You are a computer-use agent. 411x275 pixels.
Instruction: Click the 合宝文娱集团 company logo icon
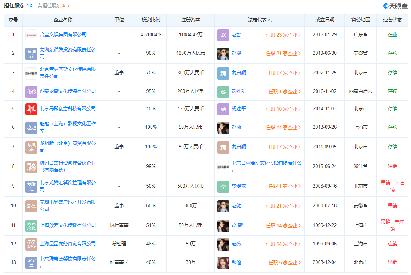click(31, 35)
